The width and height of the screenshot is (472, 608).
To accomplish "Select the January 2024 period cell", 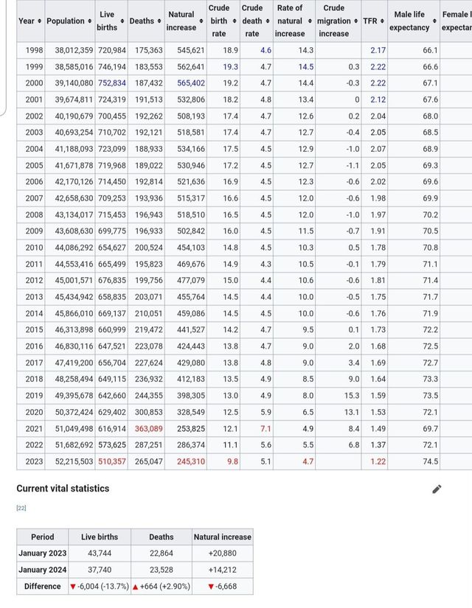I will coord(43,570).
